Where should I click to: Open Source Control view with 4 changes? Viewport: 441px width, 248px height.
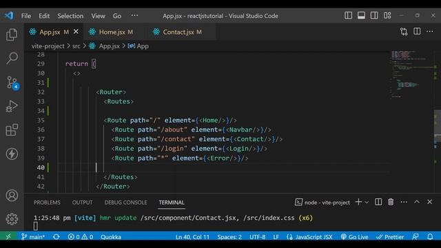[x=12, y=83]
